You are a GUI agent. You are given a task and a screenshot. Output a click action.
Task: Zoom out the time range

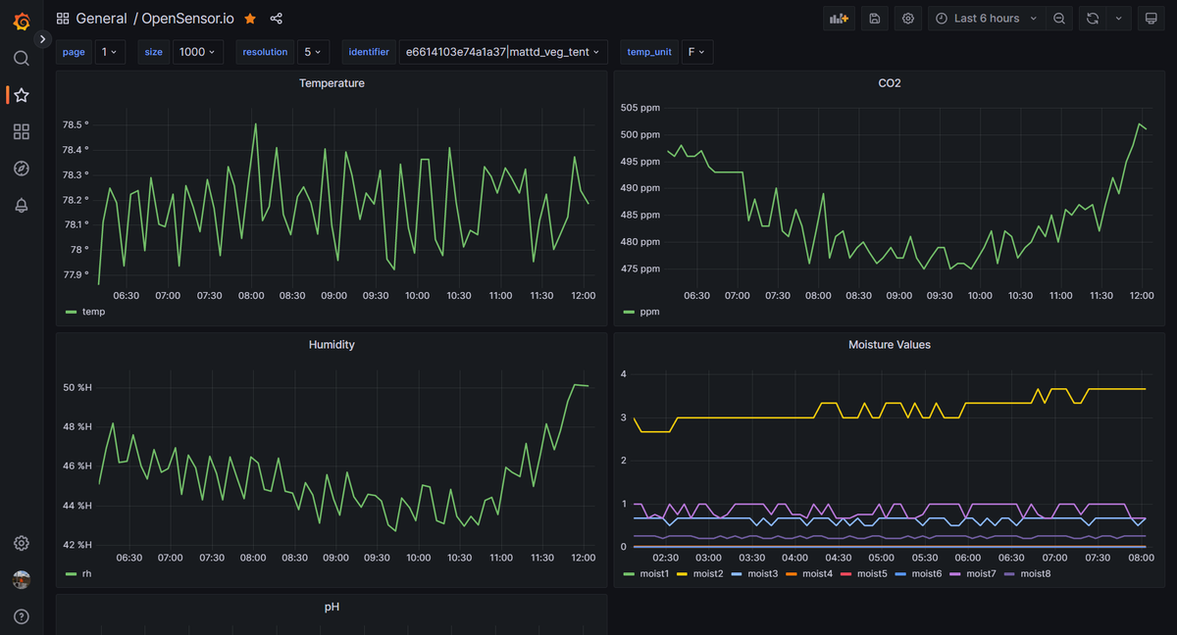tap(1058, 19)
